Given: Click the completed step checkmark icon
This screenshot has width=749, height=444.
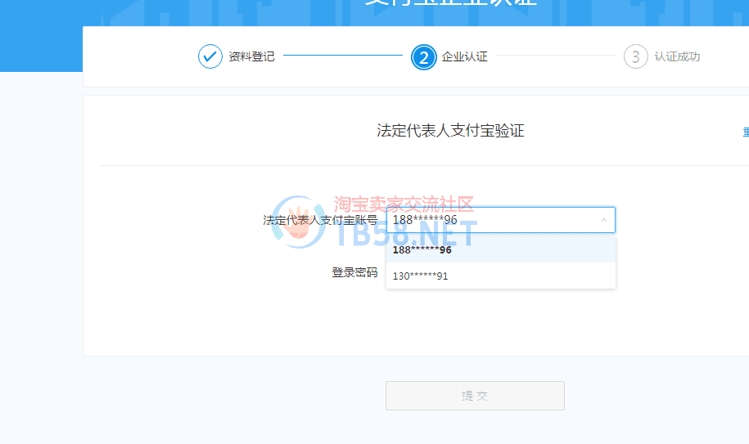Looking at the screenshot, I should tap(210, 56).
